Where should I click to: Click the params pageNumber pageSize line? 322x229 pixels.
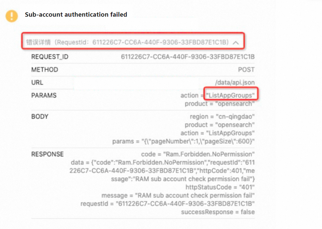[x=183, y=141]
